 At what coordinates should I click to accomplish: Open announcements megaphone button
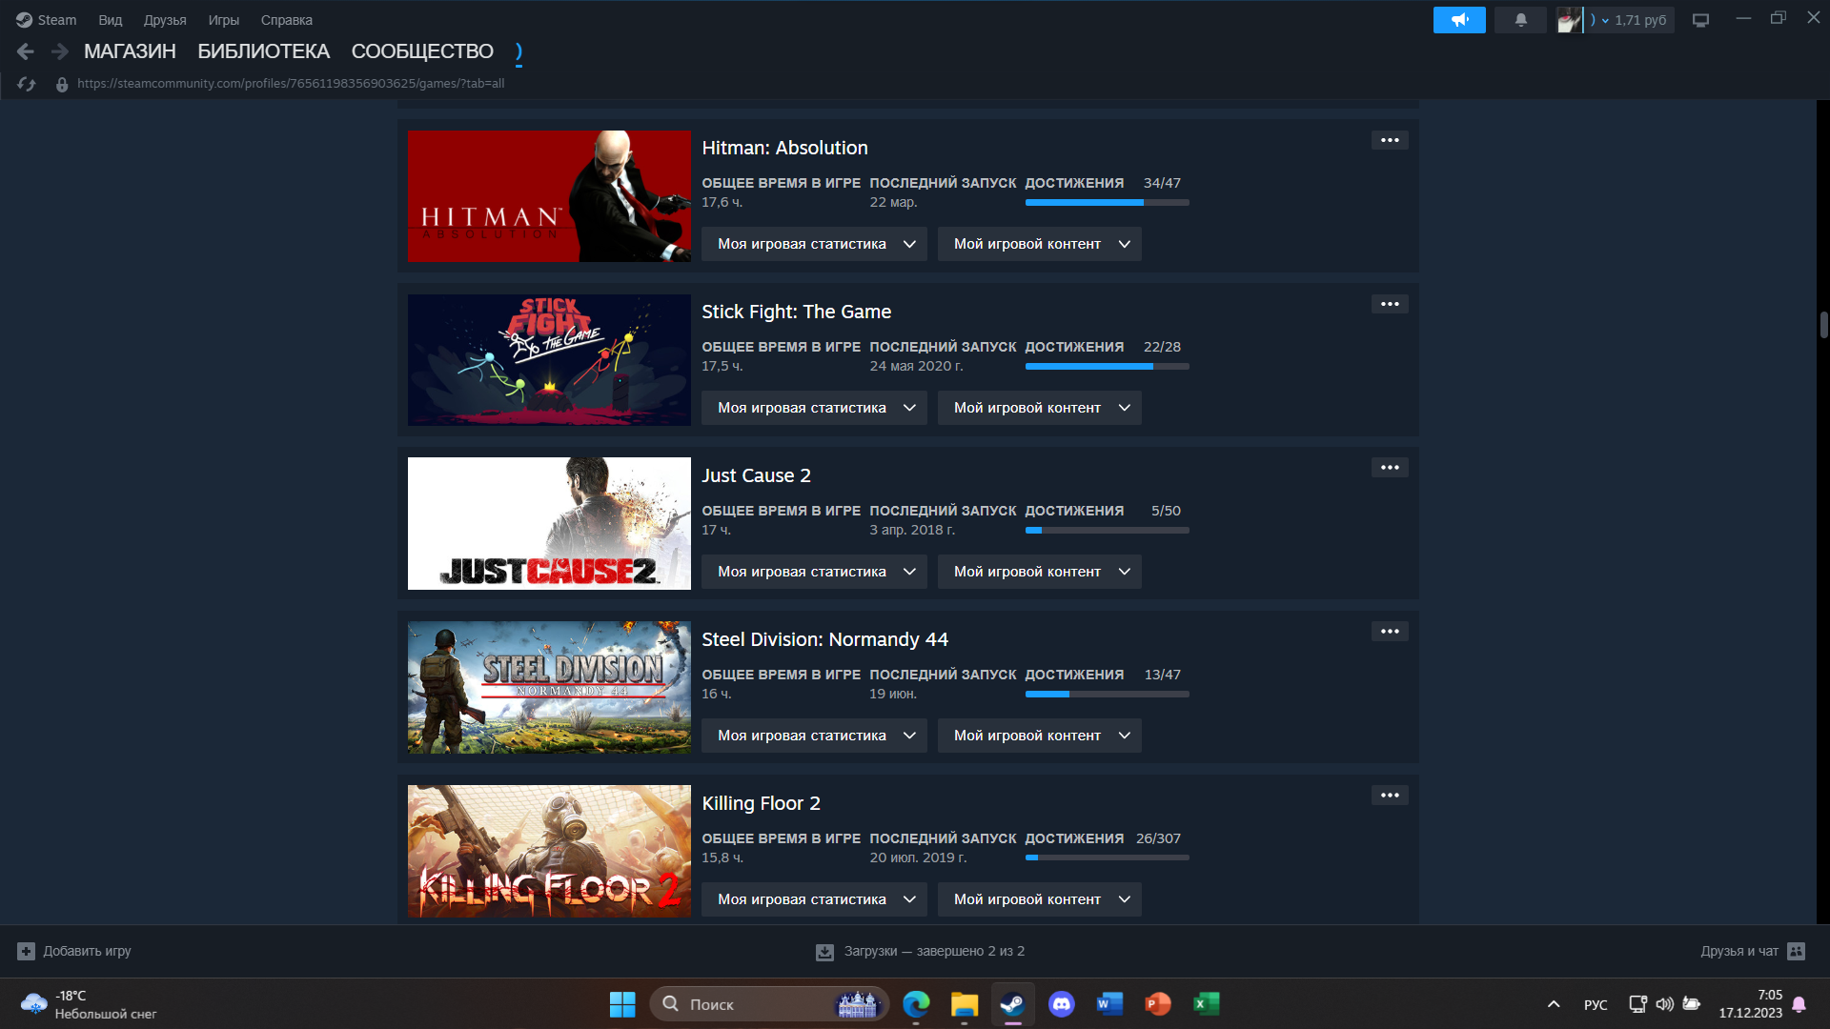pos(1459,20)
